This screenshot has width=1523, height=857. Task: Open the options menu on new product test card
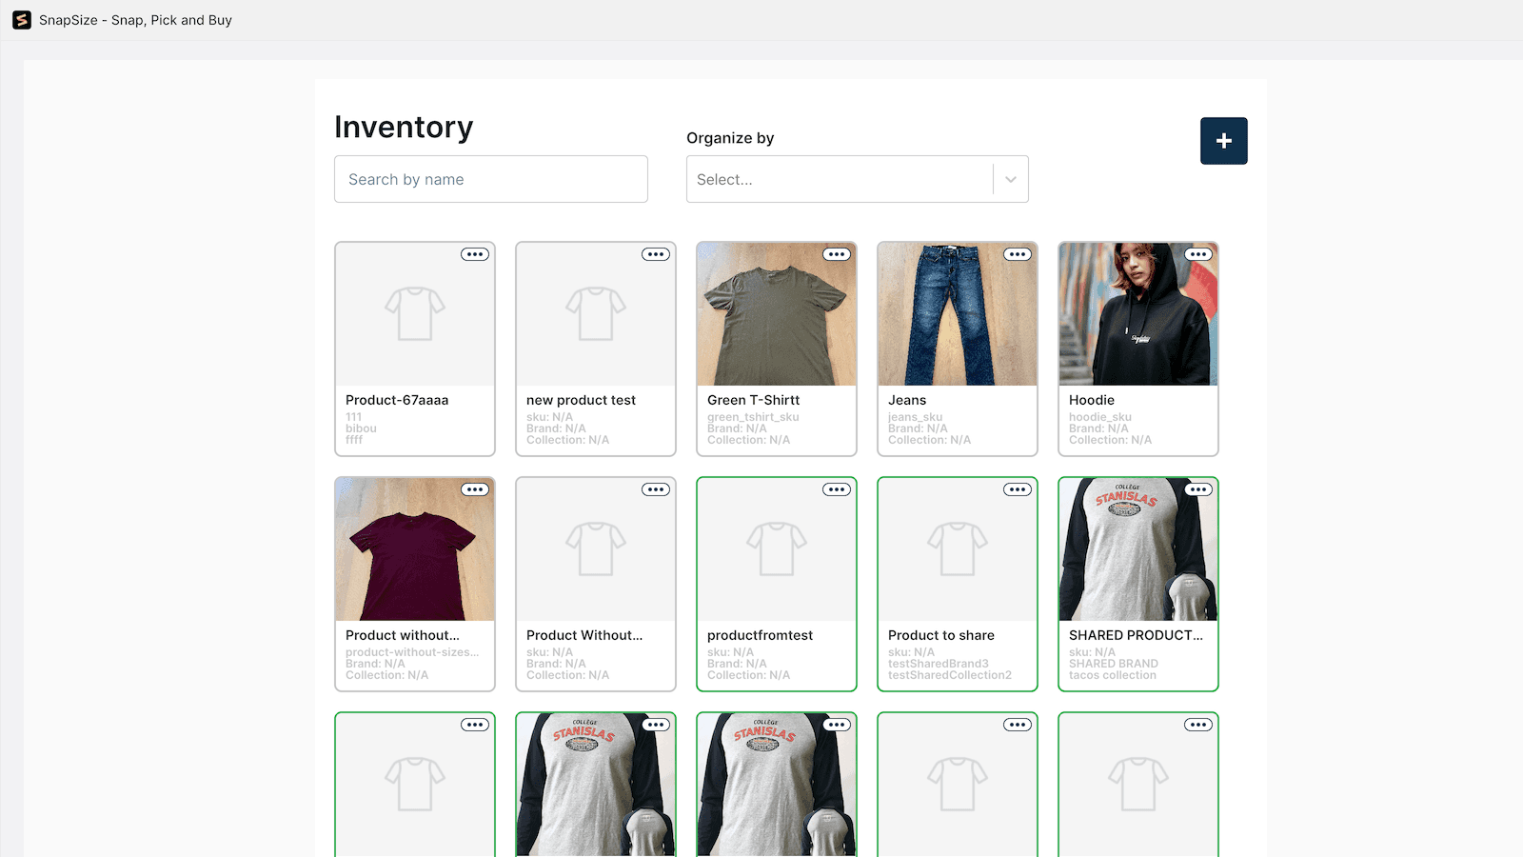[656, 254]
